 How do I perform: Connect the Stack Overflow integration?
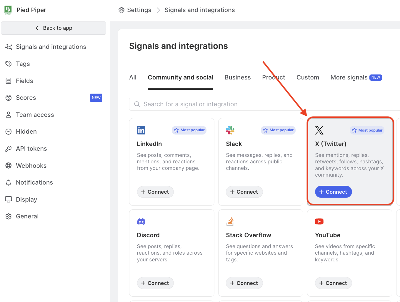244,283
